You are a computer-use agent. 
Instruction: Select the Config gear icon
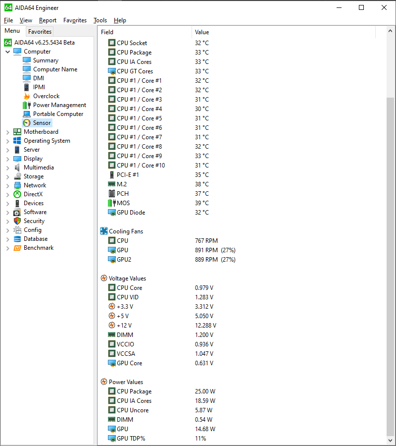(17, 230)
